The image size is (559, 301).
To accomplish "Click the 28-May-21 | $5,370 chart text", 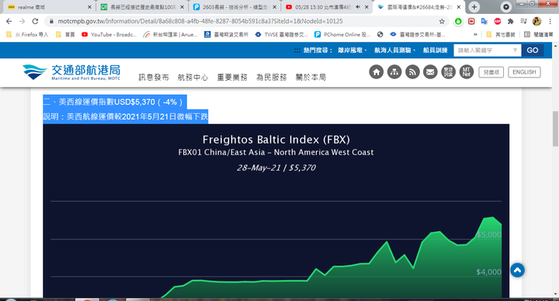I will point(276,168).
